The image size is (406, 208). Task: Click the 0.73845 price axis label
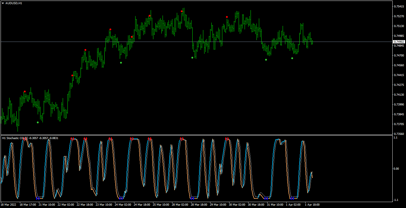coord(399,114)
